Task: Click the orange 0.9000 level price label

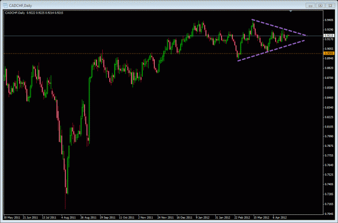Action: [329, 53]
